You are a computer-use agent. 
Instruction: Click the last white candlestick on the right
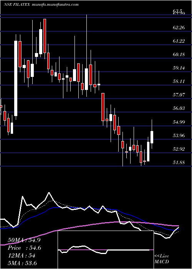pyautogui.click(x=152, y=134)
